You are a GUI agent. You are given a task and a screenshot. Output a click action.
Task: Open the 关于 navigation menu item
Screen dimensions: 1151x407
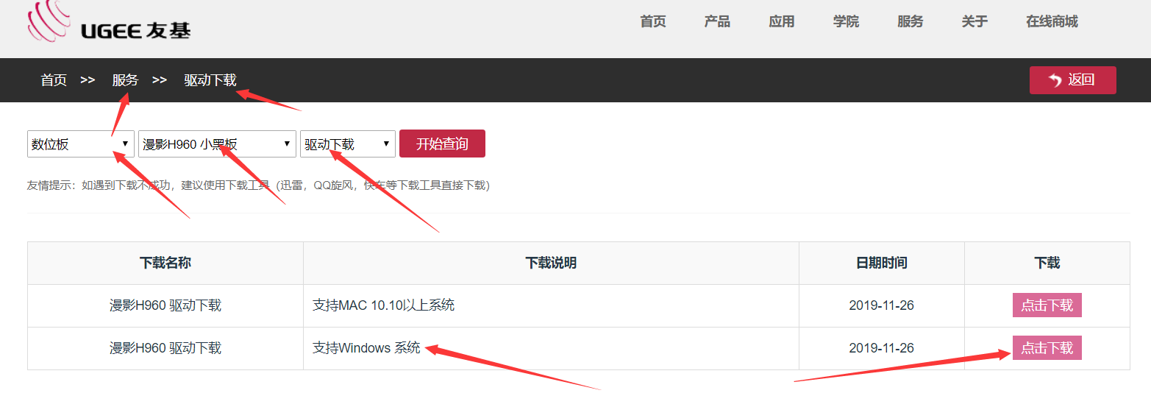pos(974,21)
